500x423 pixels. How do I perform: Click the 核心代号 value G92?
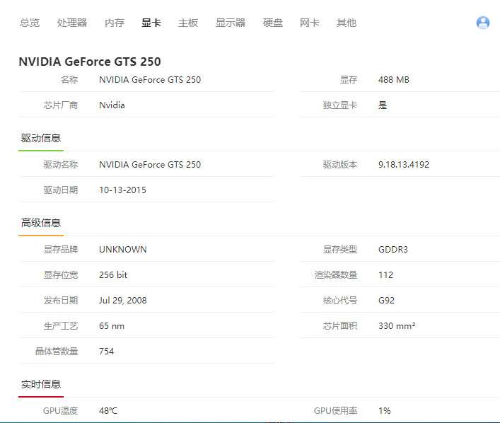(386, 301)
